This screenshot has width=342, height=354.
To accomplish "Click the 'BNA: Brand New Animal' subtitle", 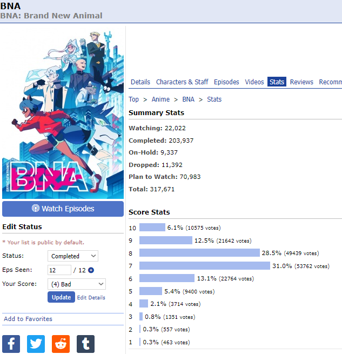I will [51, 16].
